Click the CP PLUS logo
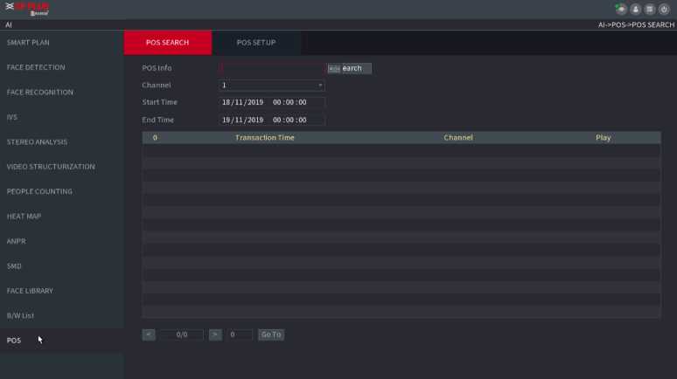 [x=27, y=9]
